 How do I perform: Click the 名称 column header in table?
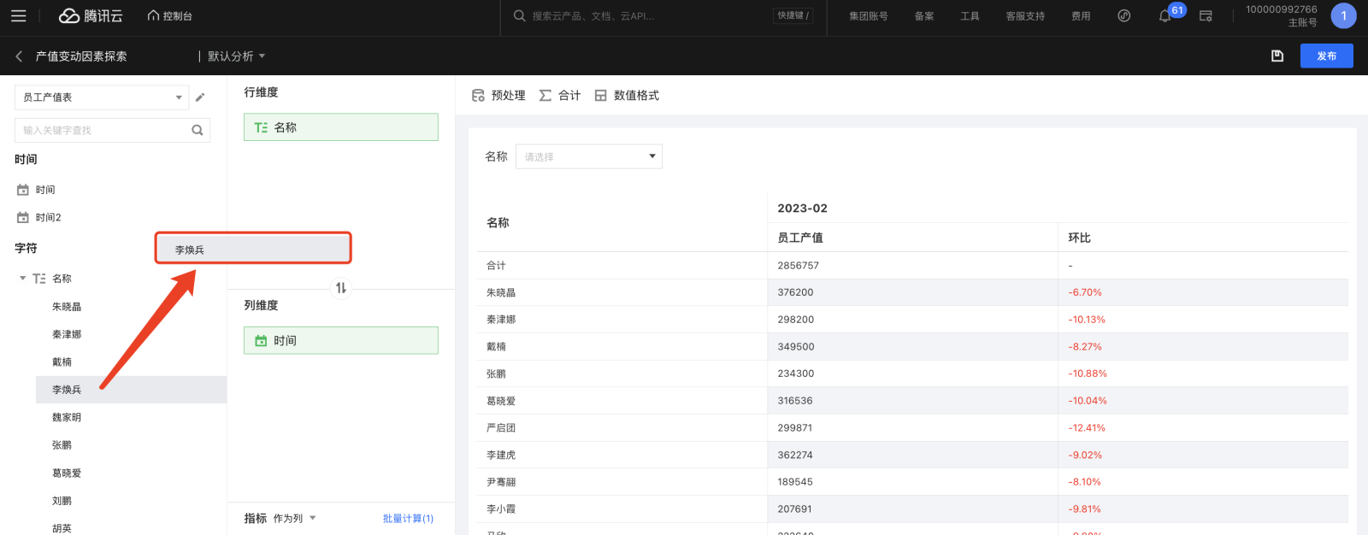pyautogui.click(x=498, y=223)
